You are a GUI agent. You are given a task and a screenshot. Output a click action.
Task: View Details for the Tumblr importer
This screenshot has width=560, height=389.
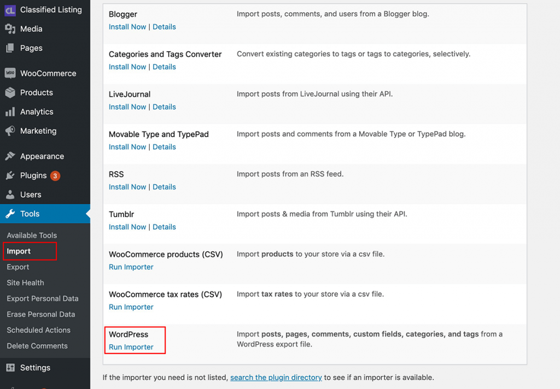tap(164, 227)
